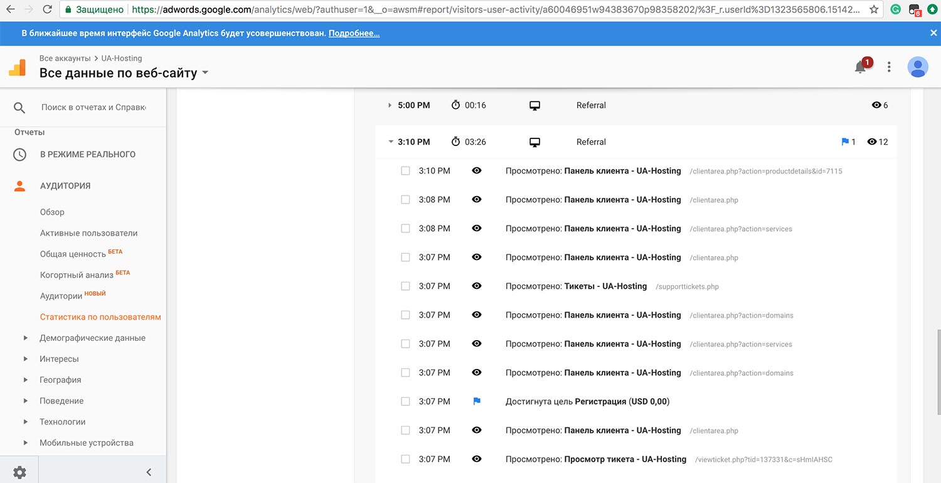Open Когортный анализ report
The width and height of the screenshot is (941, 483).
click(x=77, y=274)
